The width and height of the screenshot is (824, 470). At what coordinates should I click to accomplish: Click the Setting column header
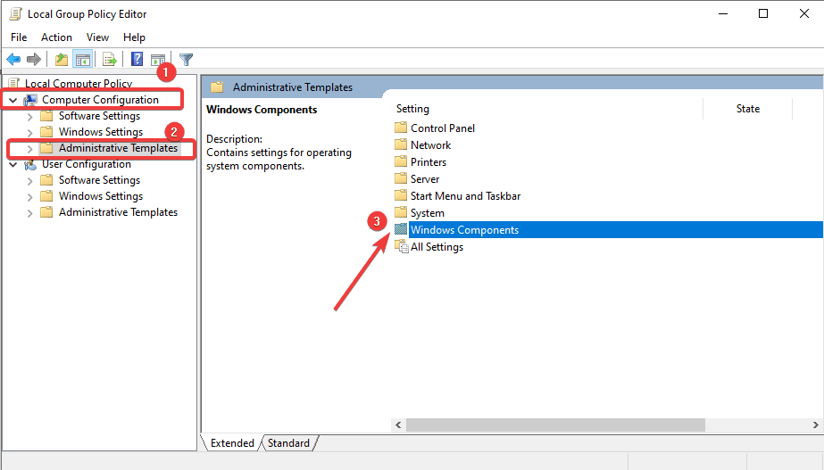[x=412, y=109]
